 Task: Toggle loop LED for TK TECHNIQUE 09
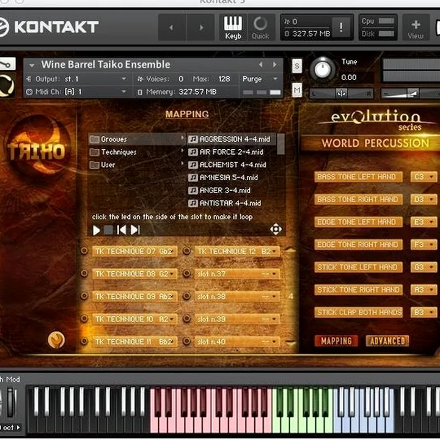[84, 296]
